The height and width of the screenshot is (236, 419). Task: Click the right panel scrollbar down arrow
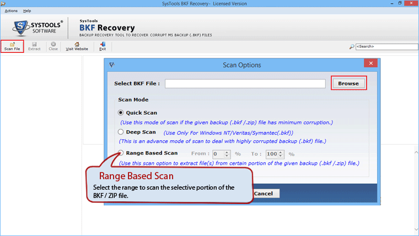[x=416, y=229]
